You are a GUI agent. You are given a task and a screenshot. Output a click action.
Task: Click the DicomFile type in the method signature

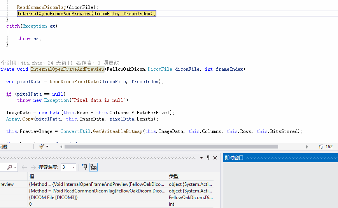(x=160, y=69)
